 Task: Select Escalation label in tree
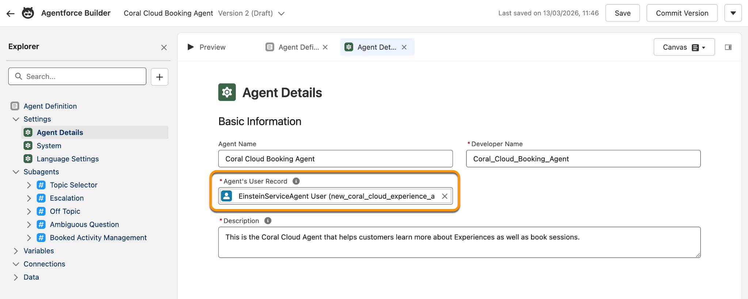[67, 198]
